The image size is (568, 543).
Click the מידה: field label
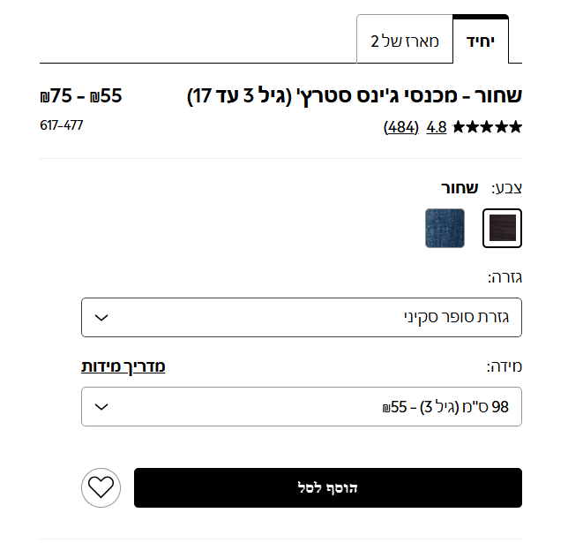point(504,366)
